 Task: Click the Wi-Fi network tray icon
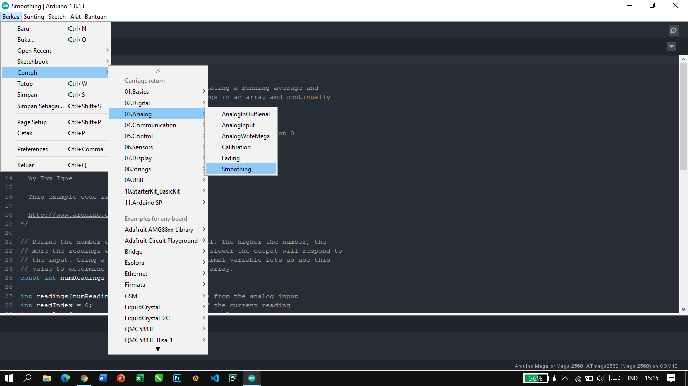point(578,378)
